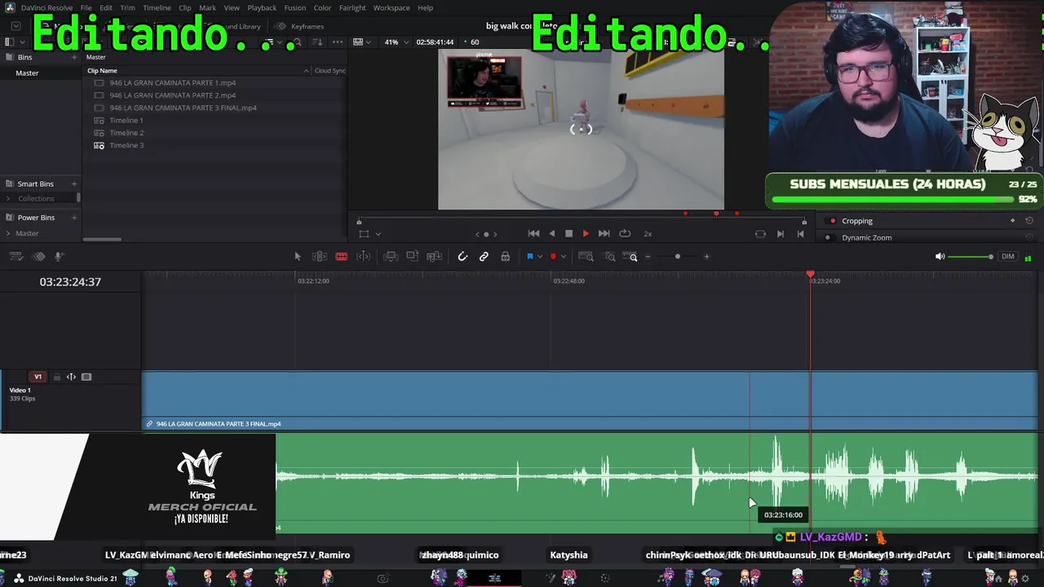Open the transform overlay dropdown arrow
Image resolution: width=1044 pixels, height=587 pixels.
tap(378, 235)
